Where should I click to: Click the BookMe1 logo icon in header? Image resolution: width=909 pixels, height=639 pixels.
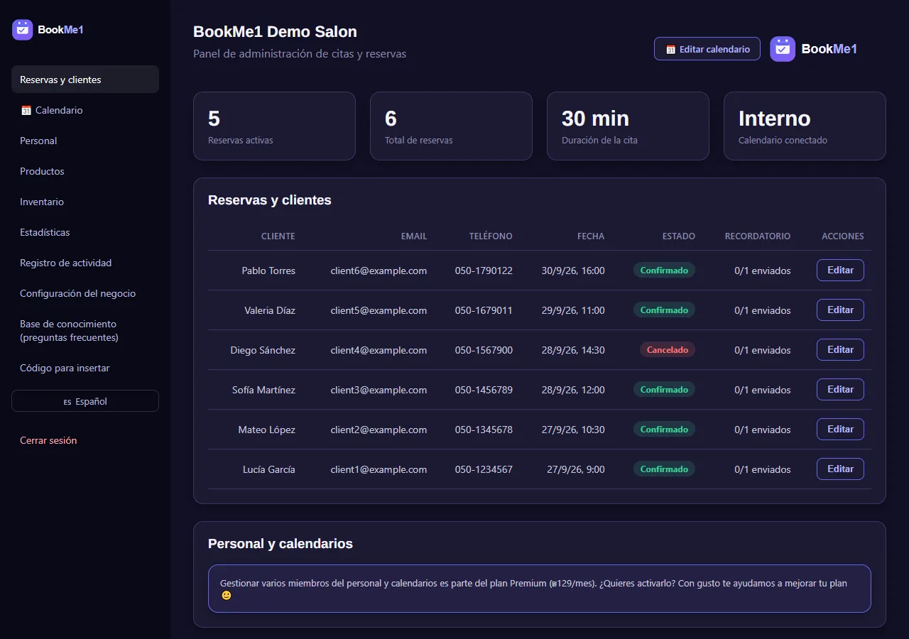pyautogui.click(x=783, y=49)
